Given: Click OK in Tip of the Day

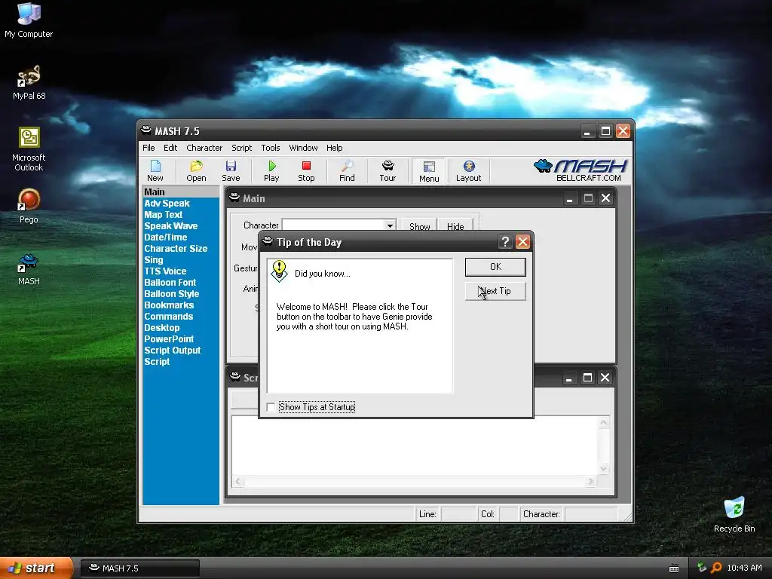Looking at the screenshot, I should point(495,267).
